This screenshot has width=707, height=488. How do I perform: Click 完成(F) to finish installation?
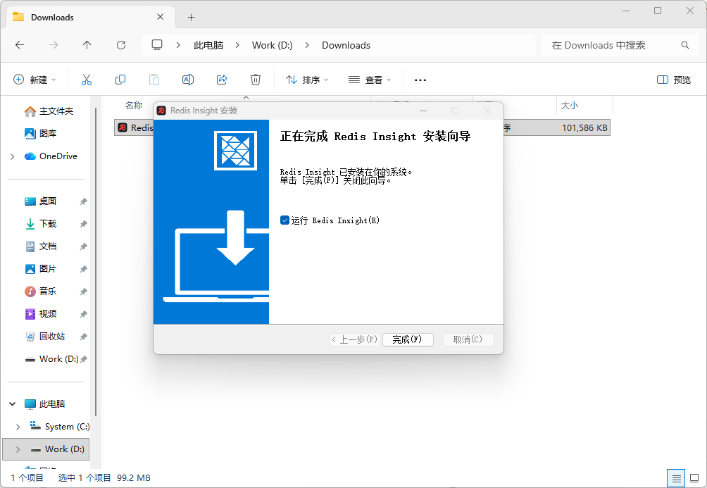point(408,339)
